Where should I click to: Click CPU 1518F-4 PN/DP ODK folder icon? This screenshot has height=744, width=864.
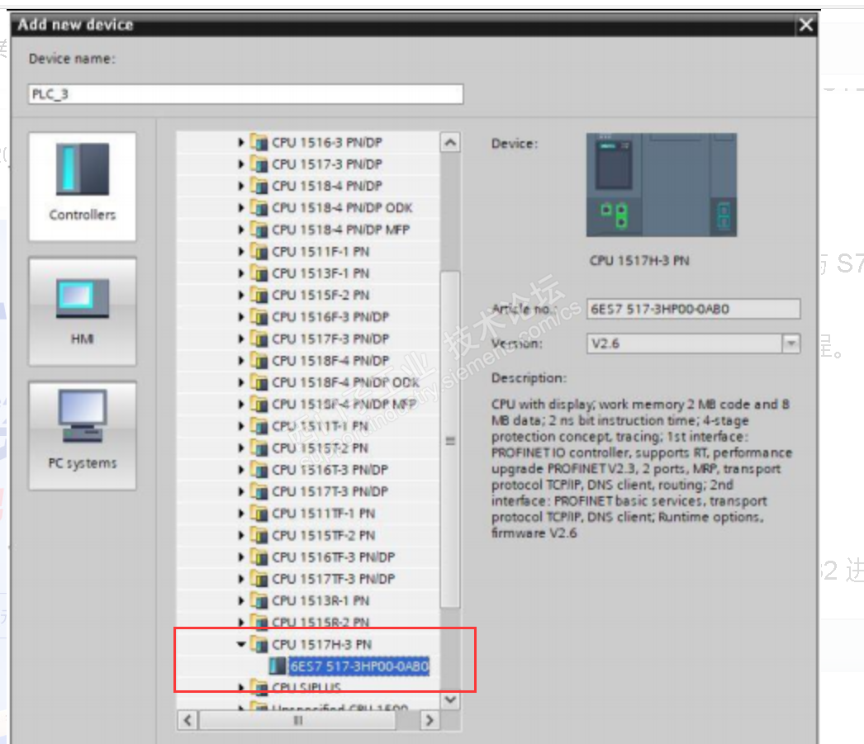pyautogui.click(x=259, y=382)
